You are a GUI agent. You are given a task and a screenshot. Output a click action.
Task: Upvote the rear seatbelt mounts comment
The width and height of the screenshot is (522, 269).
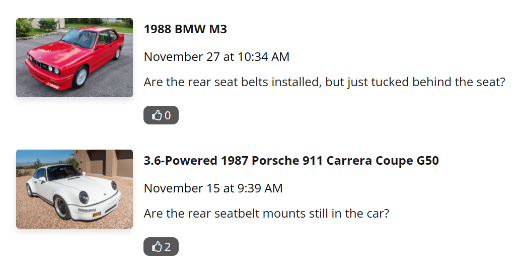click(x=161, y=247)
